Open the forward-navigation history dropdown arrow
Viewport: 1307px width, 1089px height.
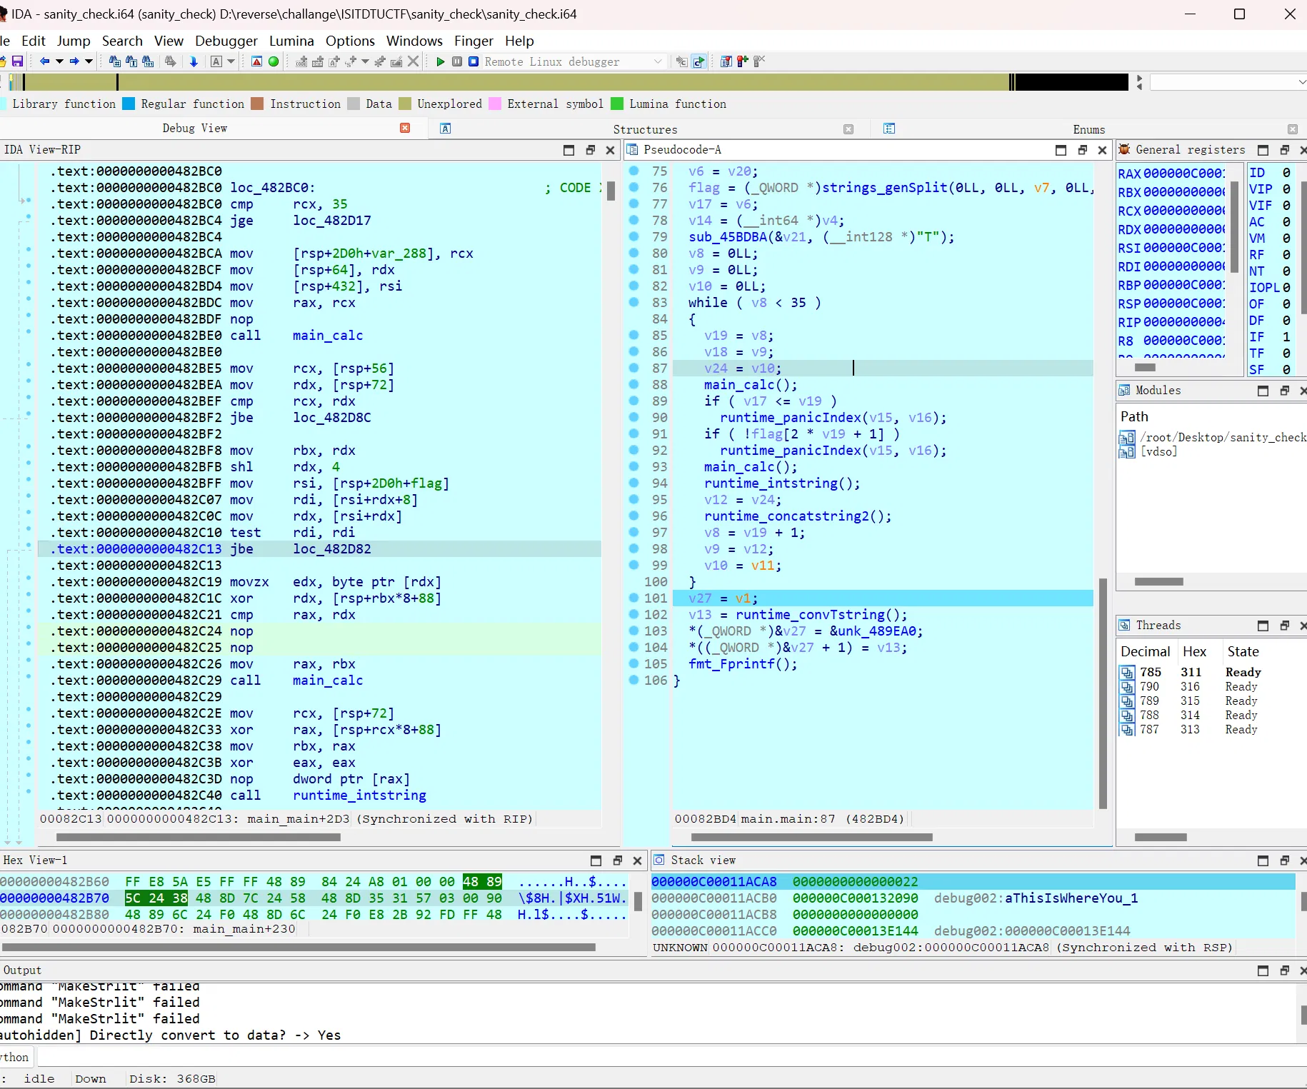click(x=89, y=62)
